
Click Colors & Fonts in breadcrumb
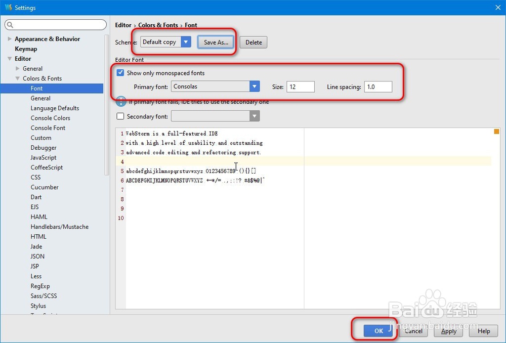[x=158, y=25]
